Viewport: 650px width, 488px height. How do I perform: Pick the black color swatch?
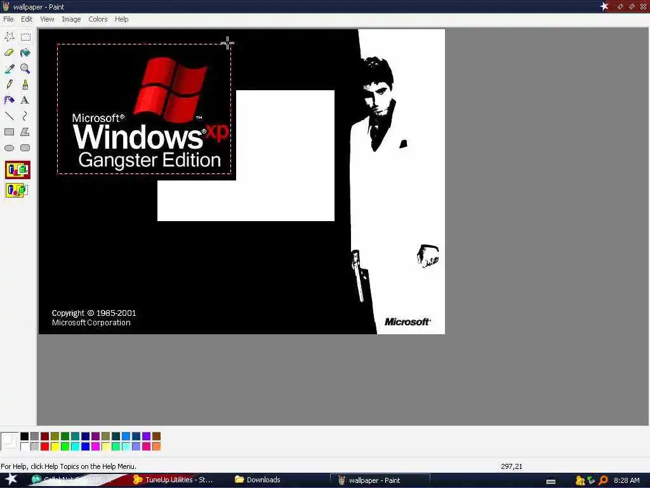coord(25,436)
